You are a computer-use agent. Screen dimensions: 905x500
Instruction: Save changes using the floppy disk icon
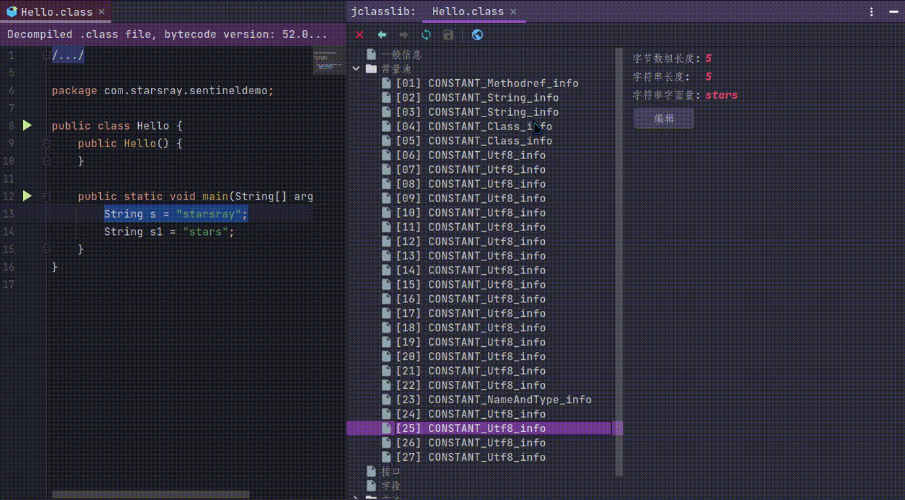click(448, 35)
